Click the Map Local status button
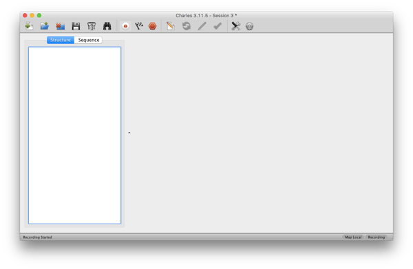Image resolution: width=413 pixels, height=269 pixels. (x=353, y=237)
